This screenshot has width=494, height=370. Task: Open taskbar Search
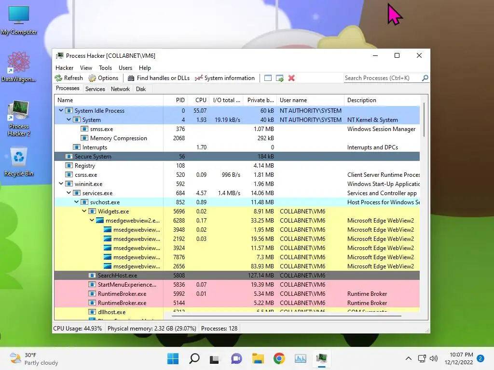click(x=194, y=358)
